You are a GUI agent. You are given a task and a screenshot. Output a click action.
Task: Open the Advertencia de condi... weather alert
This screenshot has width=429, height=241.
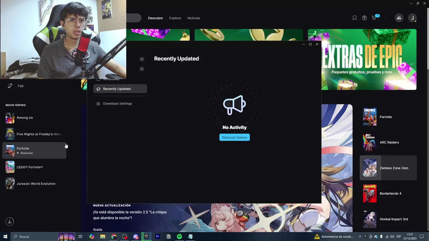coord(333,237)
